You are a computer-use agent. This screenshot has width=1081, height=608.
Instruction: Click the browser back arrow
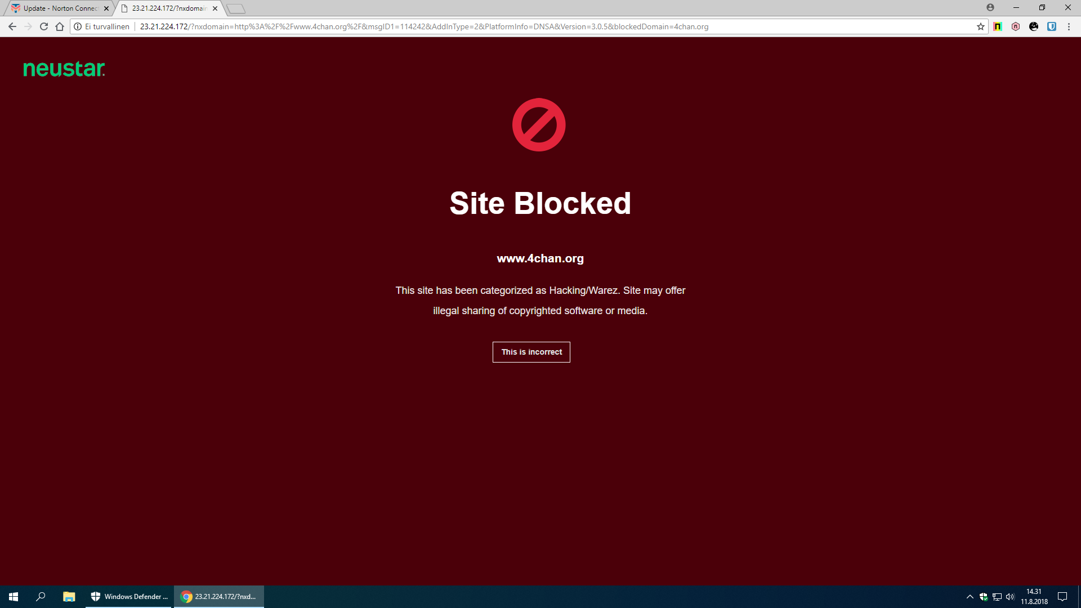click(12, 26)
